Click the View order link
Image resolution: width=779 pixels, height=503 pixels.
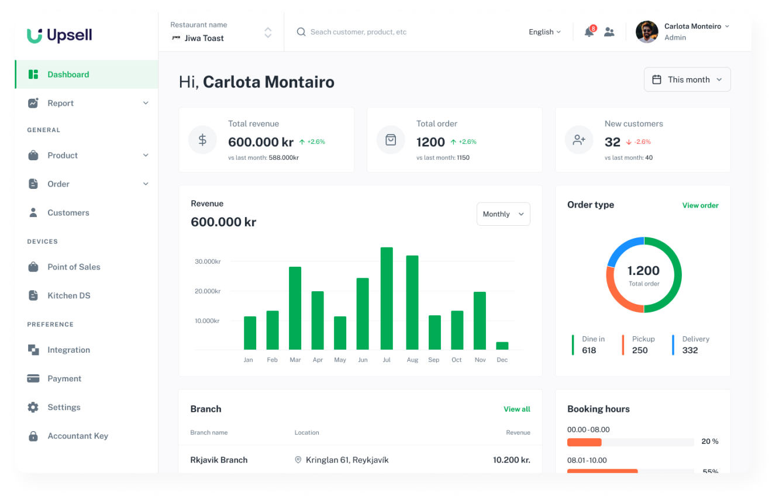pyautogui.click(x=700, y=205)
